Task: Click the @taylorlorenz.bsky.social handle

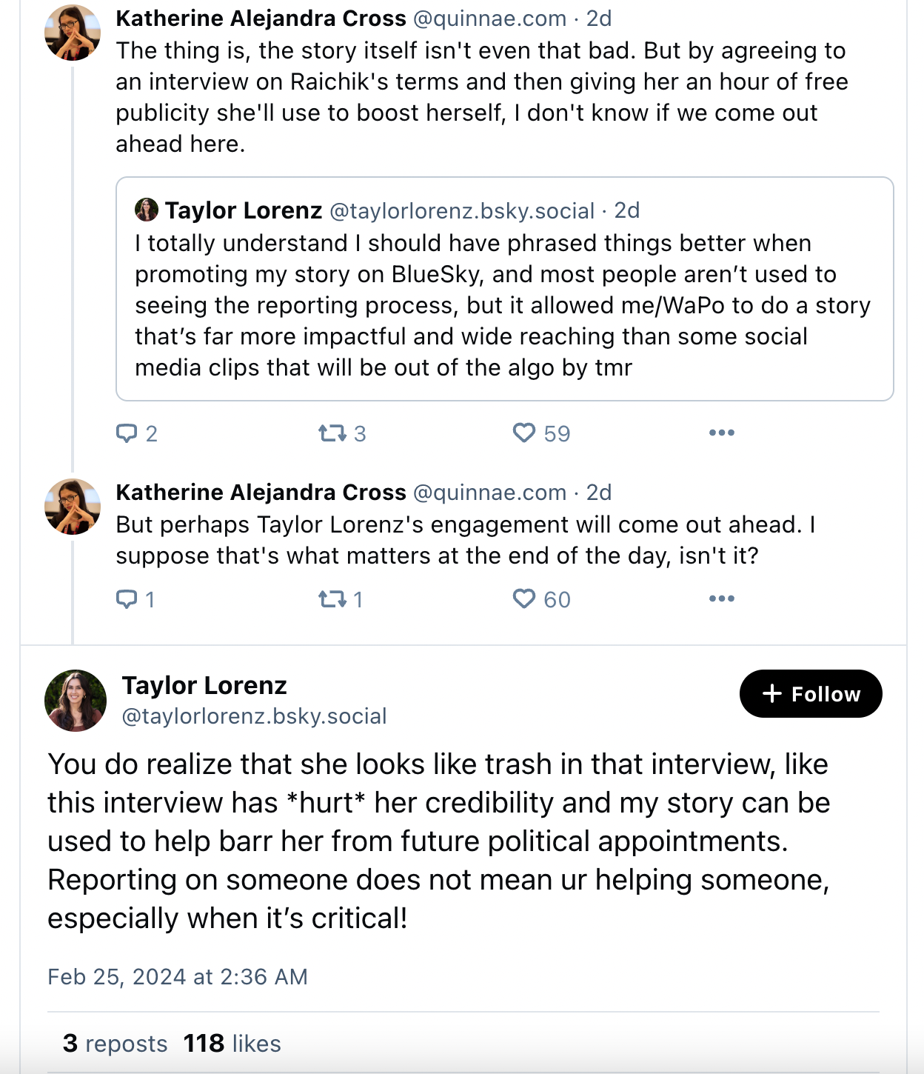Action: tap(255, 716)
